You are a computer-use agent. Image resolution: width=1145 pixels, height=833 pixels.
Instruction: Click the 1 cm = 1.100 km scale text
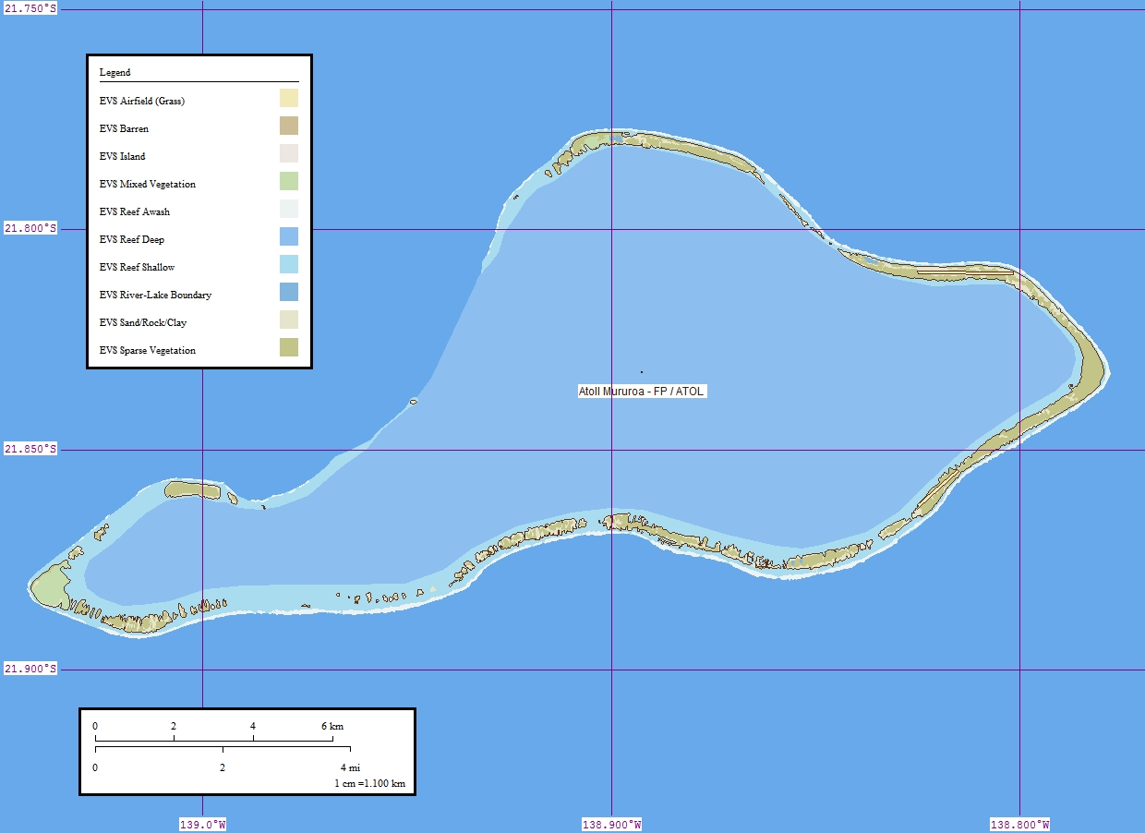pyautogui.click(x=369, y=784)
